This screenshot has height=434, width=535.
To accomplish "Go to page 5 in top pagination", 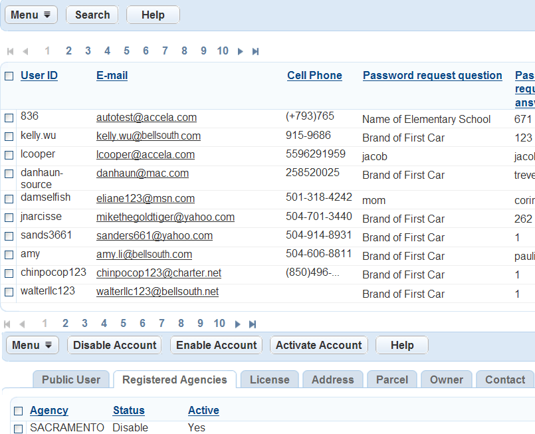I will tap(126, 51).
